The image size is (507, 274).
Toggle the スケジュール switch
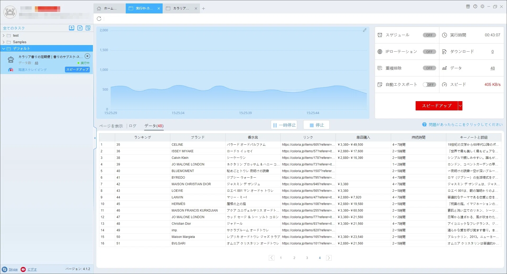pyautogui.click(x=429, y=35)
